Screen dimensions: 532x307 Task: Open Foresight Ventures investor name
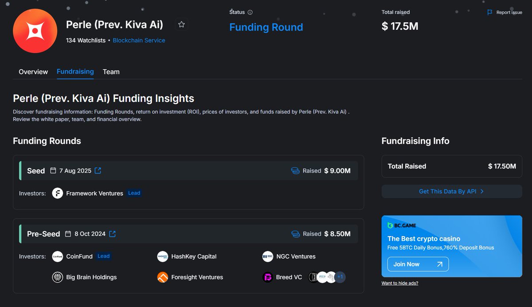tap(197, 277)
